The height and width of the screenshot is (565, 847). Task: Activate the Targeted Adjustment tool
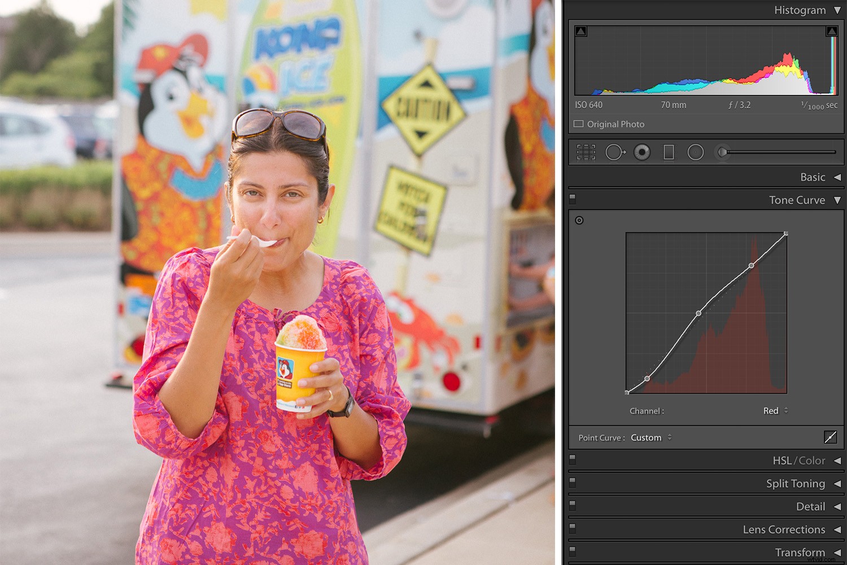click(579, 220)
